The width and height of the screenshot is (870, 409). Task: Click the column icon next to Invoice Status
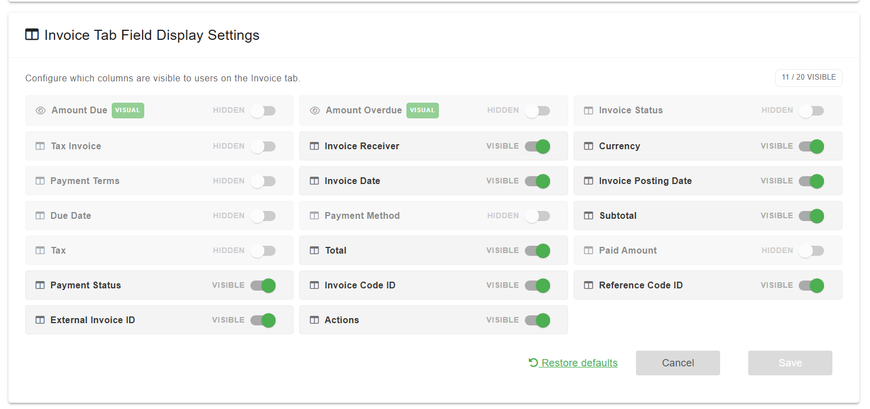[x=589, y=111]
